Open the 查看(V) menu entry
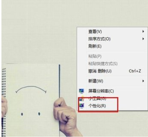 pos(112,31)
